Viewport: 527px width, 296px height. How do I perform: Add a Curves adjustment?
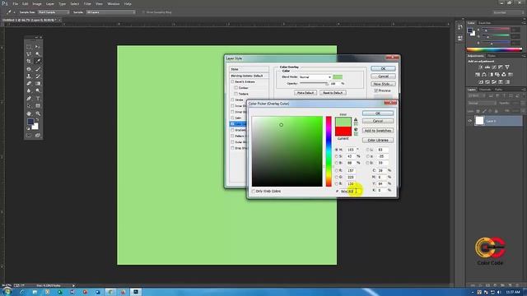(x=494, y=67)
